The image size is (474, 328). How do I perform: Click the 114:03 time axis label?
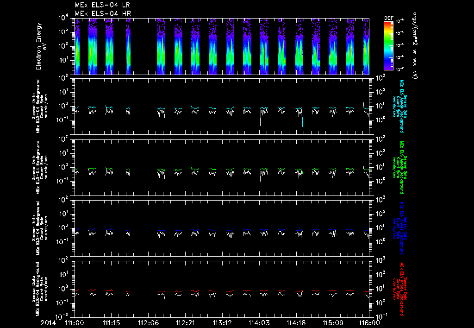pyautogui.click(x=259, y=323)
